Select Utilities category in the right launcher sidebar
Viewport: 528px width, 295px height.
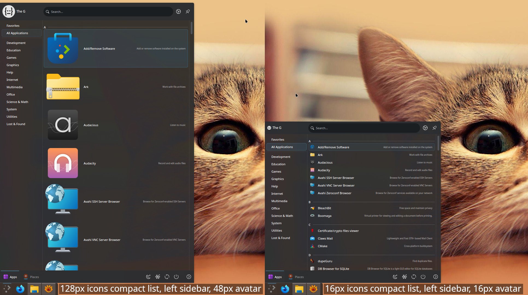pyautogui.click(x=286, y=231)
